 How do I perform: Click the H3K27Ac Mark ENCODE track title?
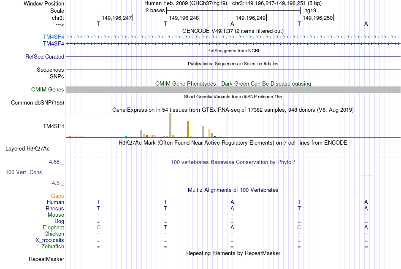(x=233, y=143)
